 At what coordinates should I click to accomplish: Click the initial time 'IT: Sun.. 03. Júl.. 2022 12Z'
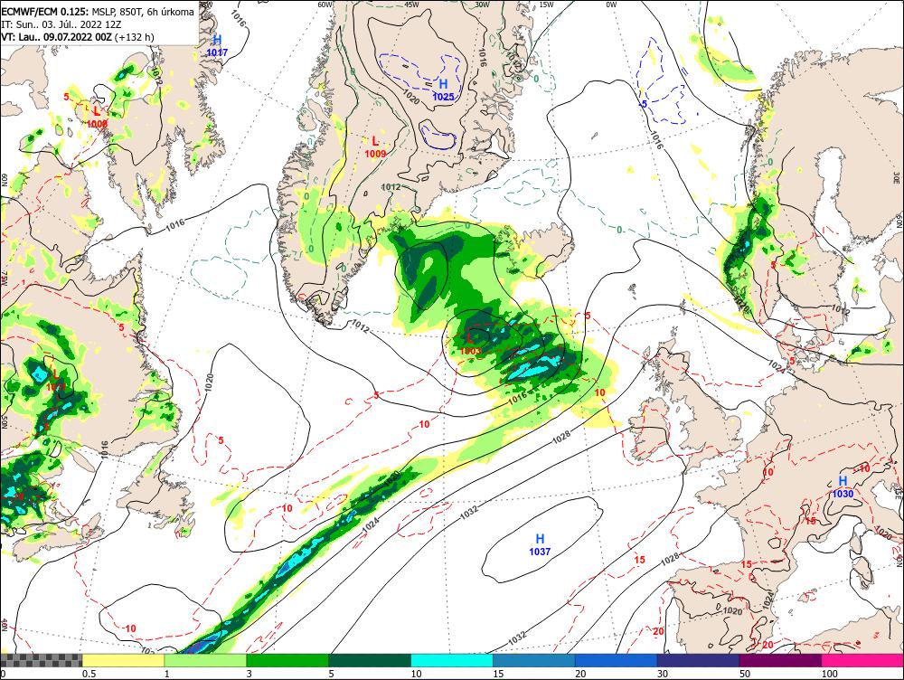pyautogui.click(x=61, y=24)
